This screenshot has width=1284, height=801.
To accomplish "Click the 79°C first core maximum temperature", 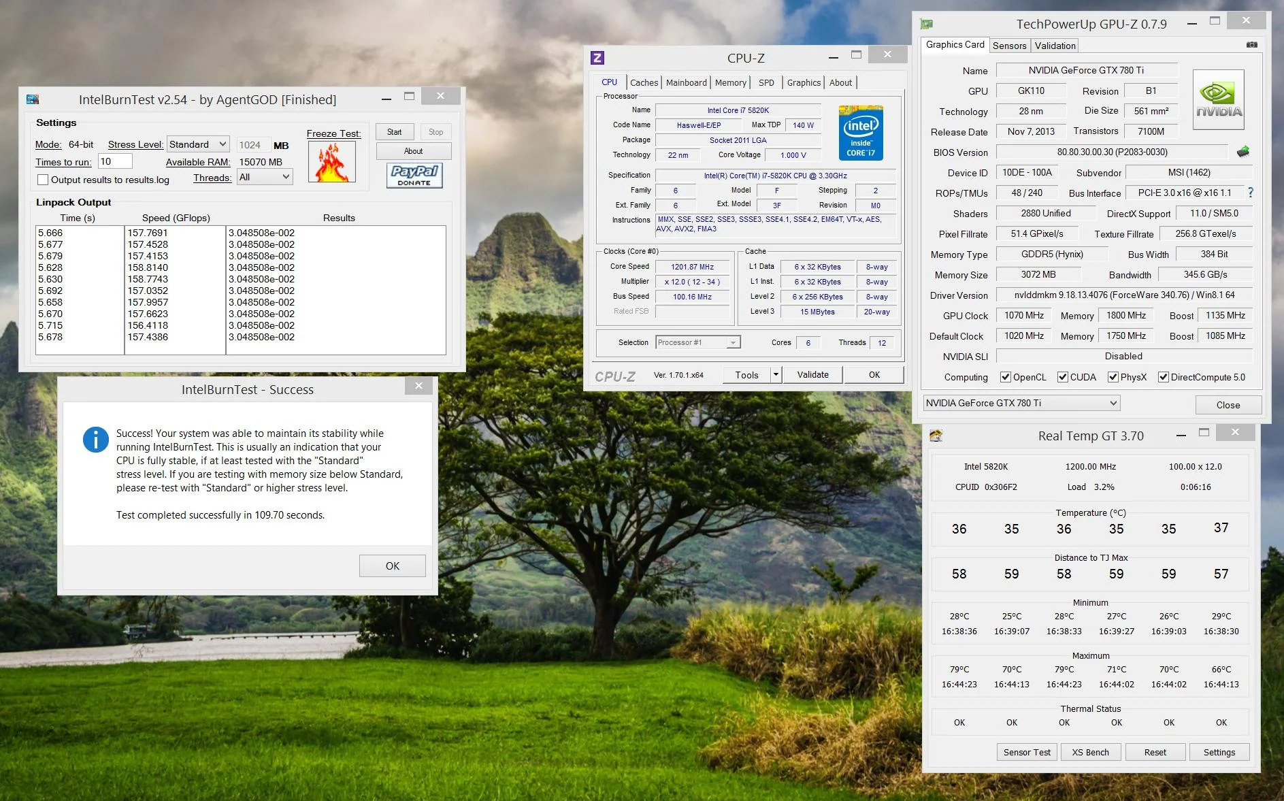I will pyautogui.click(x=959, y=669).
